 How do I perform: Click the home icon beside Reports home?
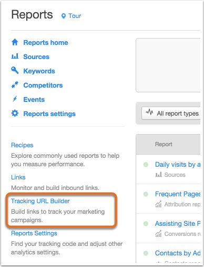15,42
